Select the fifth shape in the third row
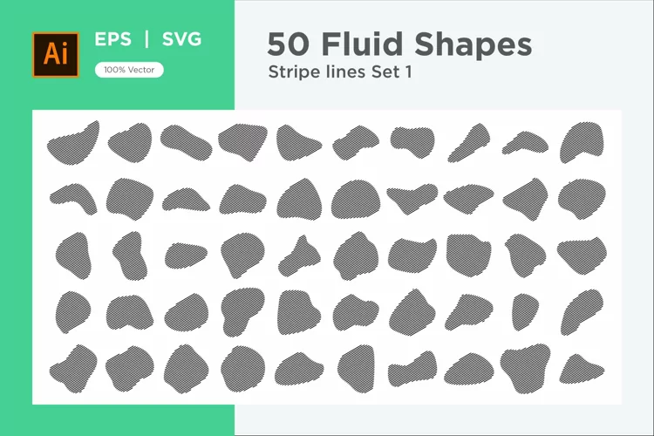The width and height of the screenshot is (654, 436). [x=299, y=255]
